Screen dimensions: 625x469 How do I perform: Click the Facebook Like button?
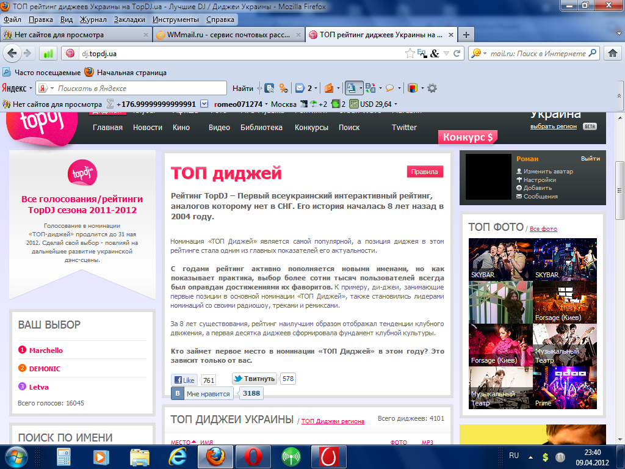point(184,380)
